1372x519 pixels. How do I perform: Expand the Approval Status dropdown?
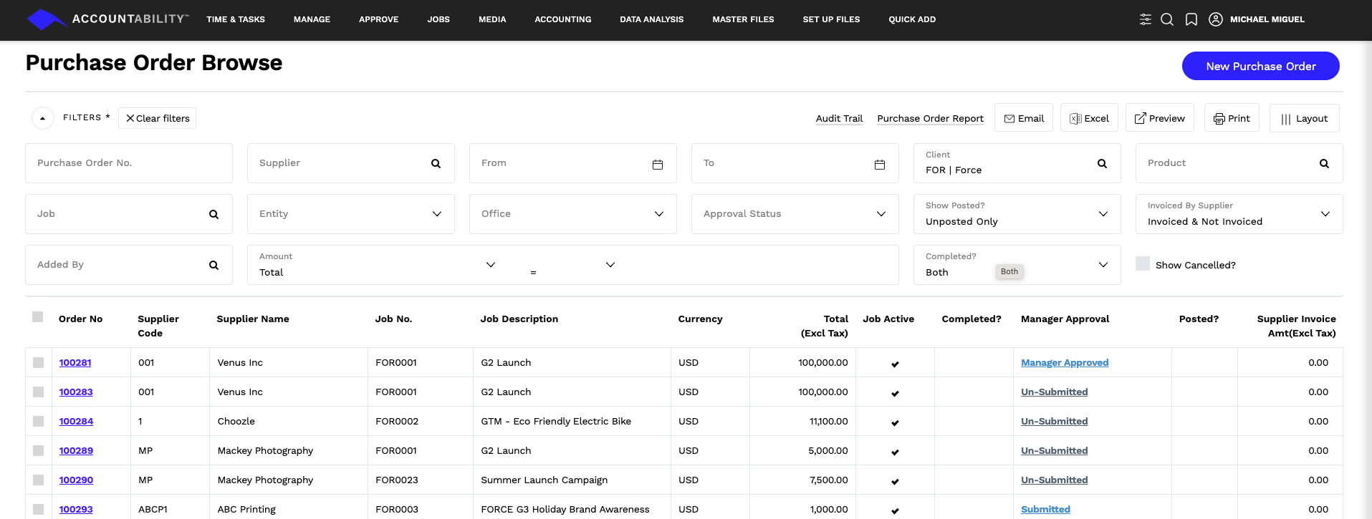coord(881,214)
